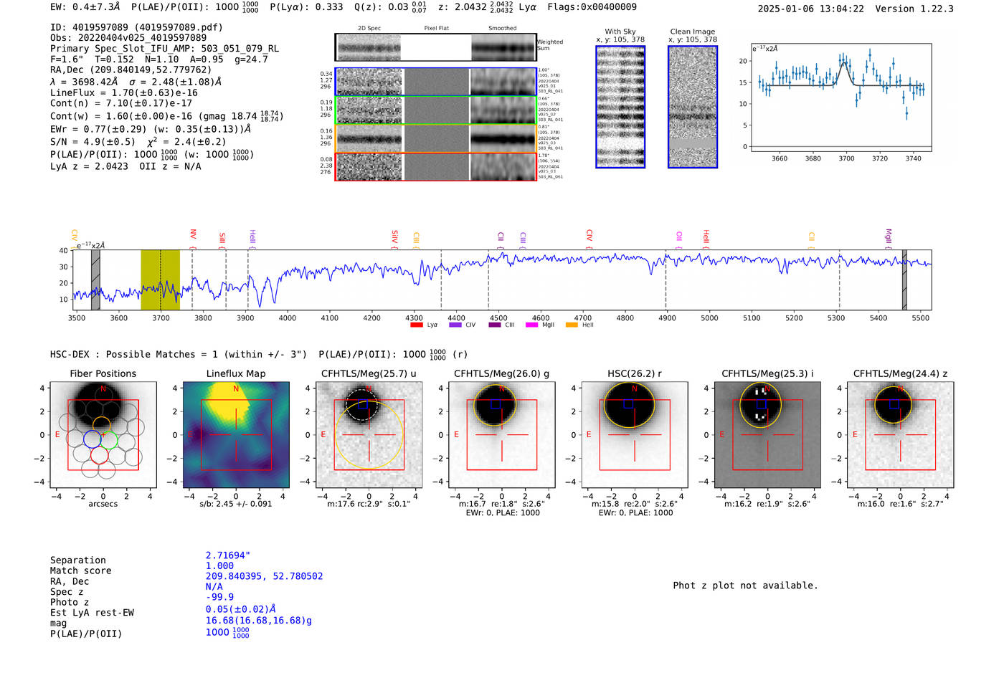Open the Clean Image cutout
Viewport: 1004px width, 683px height.
pos(693,107)
